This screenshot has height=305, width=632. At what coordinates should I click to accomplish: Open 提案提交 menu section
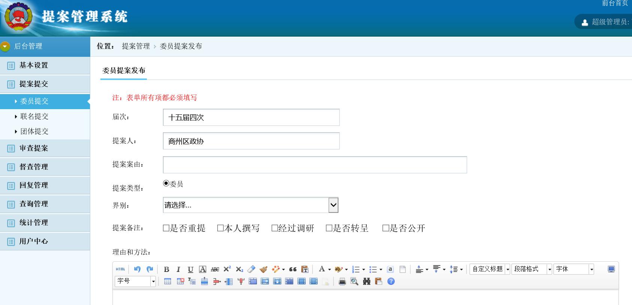[x=45, y=84]
